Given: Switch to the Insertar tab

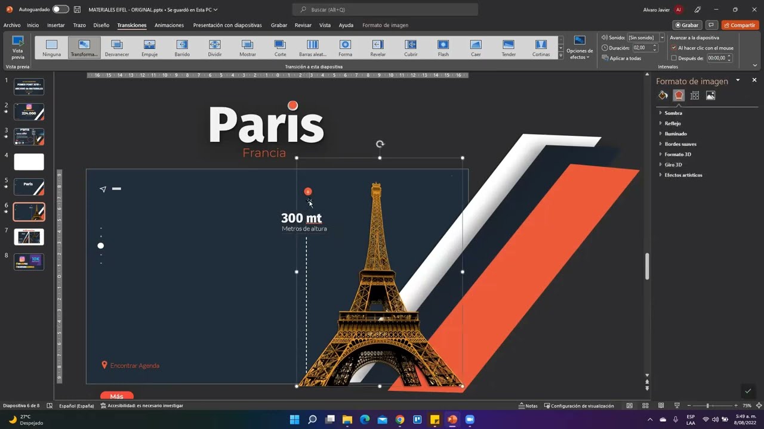Looking at the screenshot, I should [x=56, y=25].
